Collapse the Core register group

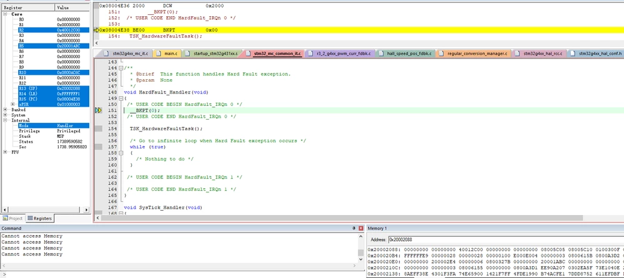coord(6,14)
